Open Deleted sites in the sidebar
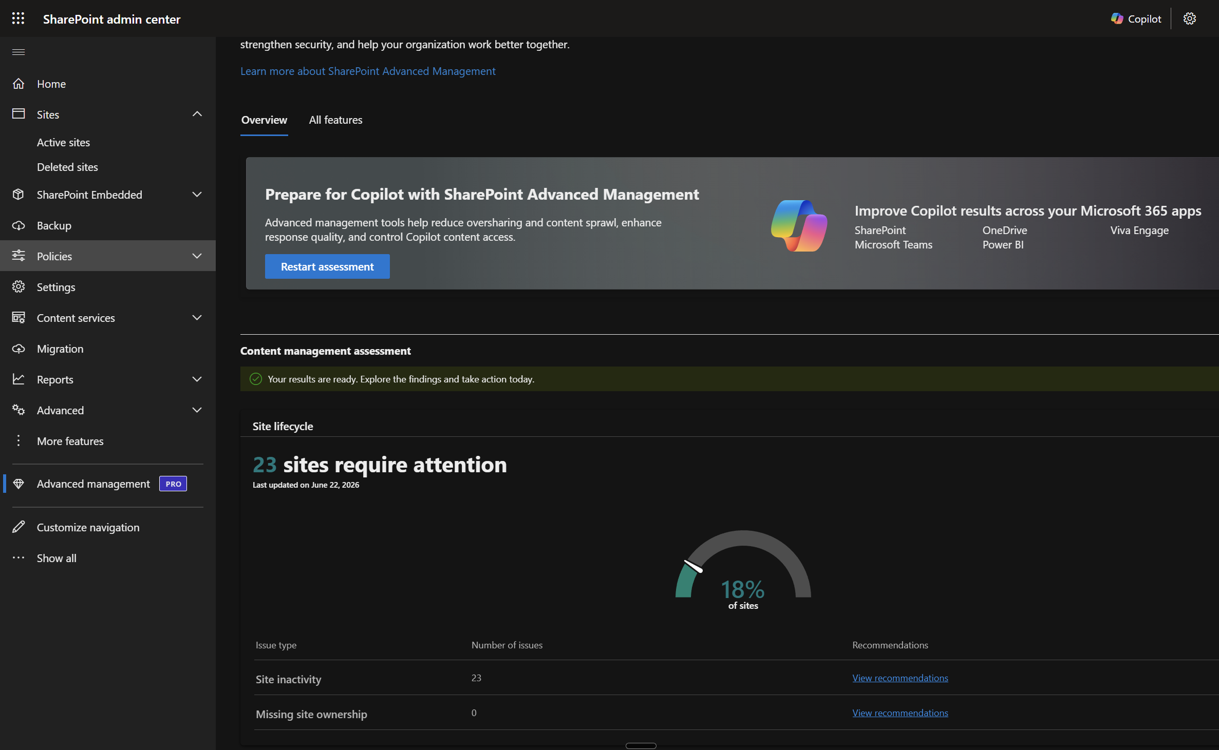The width and height of the screenshot is (1219, 750). 67,167
